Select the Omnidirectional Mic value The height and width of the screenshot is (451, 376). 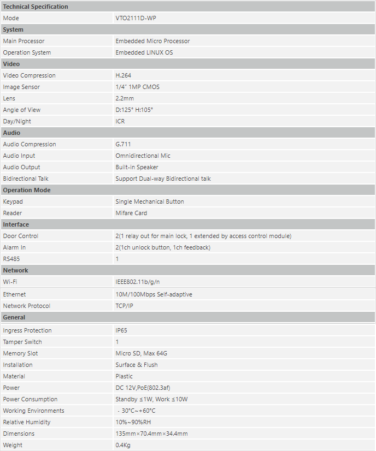(x=143, y=156)
